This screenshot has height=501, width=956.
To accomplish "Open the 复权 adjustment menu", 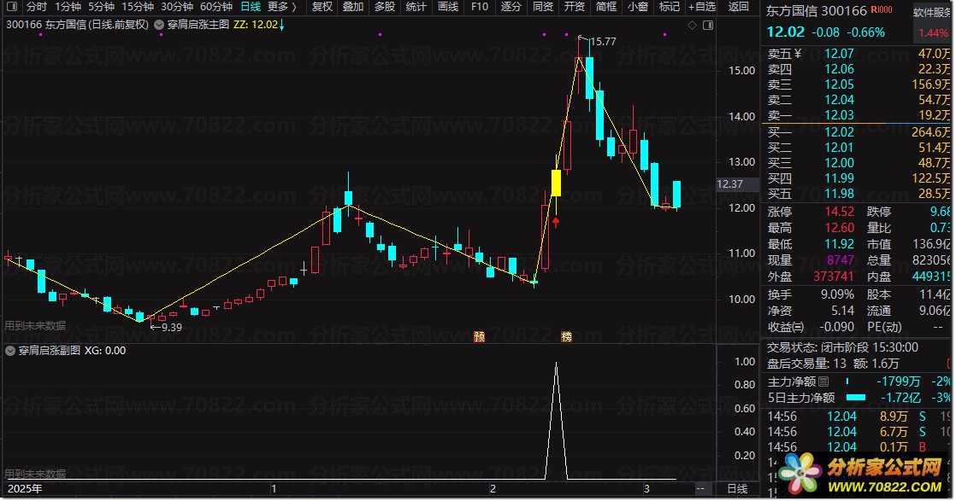I will [322, 7].
